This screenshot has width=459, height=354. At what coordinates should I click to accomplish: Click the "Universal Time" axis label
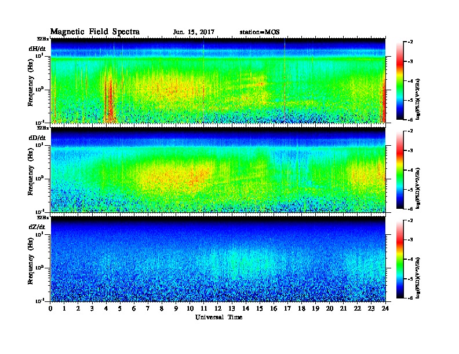218,317
